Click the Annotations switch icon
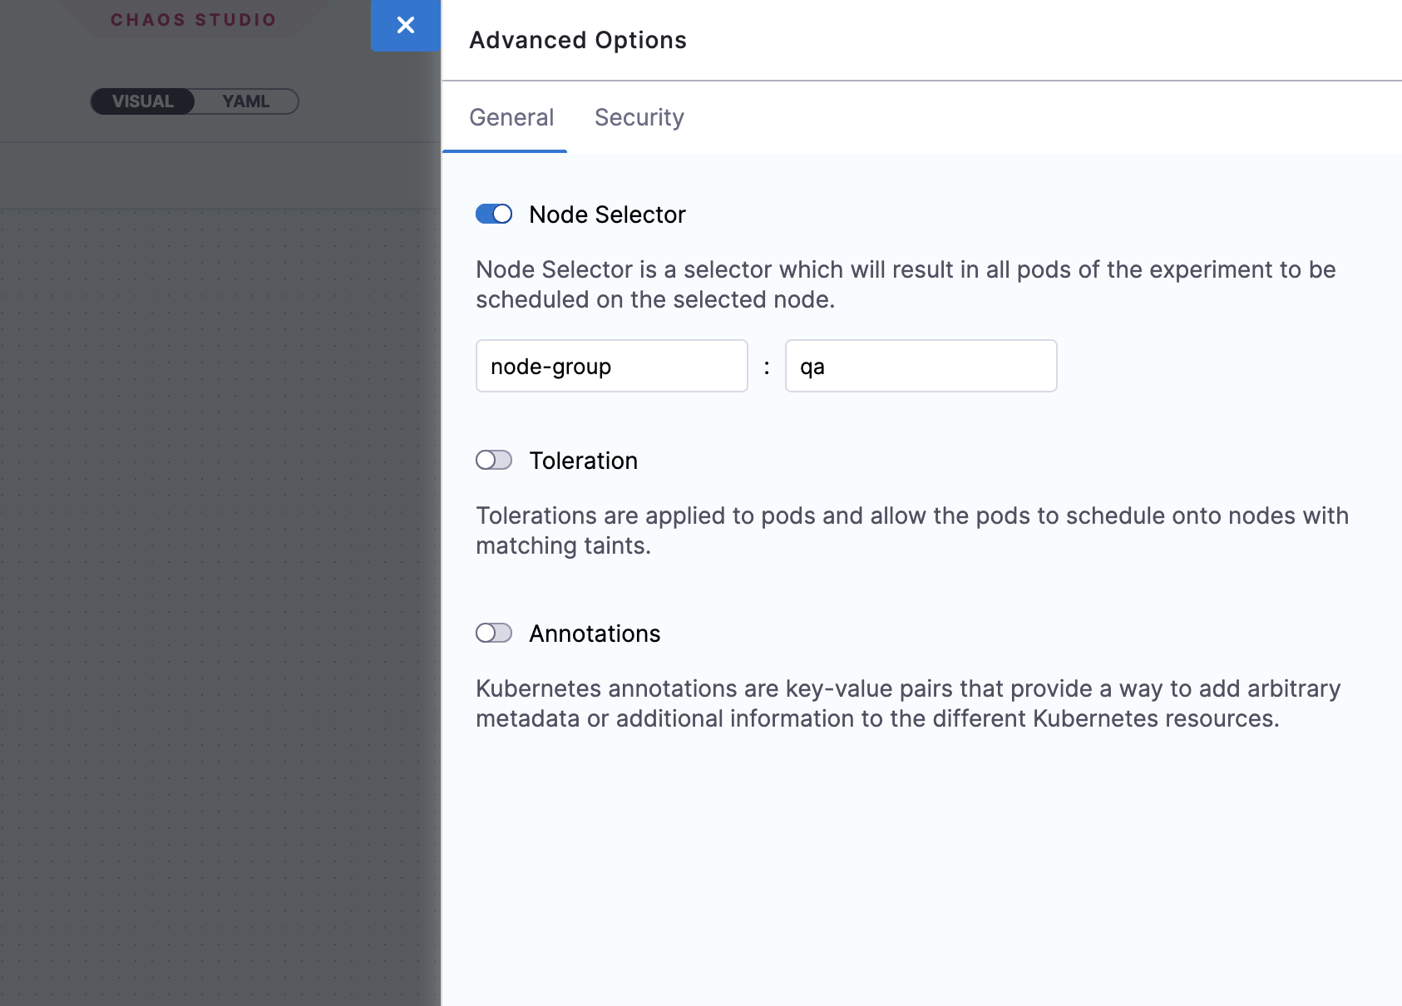Image resolution: width=1402 pixels, height=1006 pixels. point(493,633)
